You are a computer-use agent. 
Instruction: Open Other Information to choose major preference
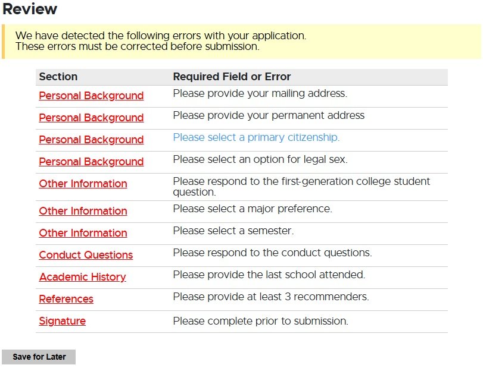click(83, 211)
